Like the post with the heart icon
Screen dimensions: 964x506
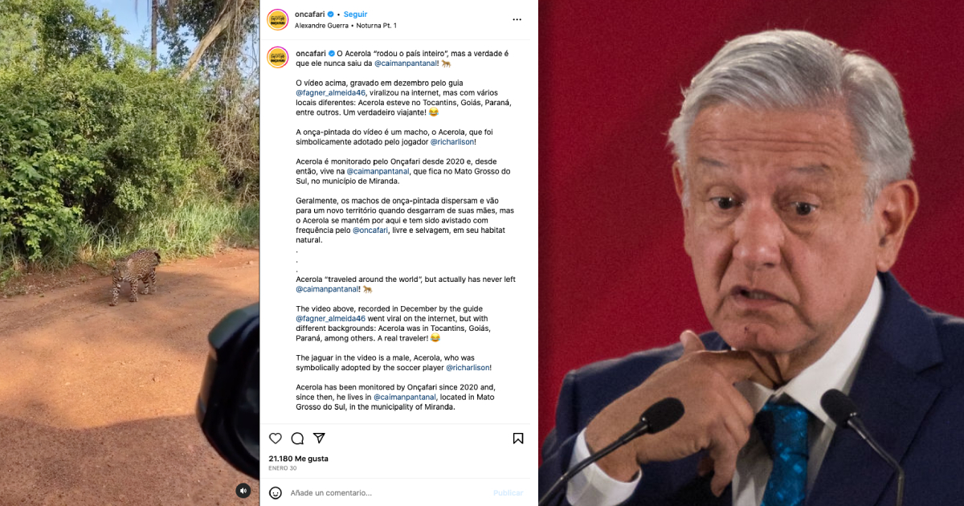(x=276, y=439)
